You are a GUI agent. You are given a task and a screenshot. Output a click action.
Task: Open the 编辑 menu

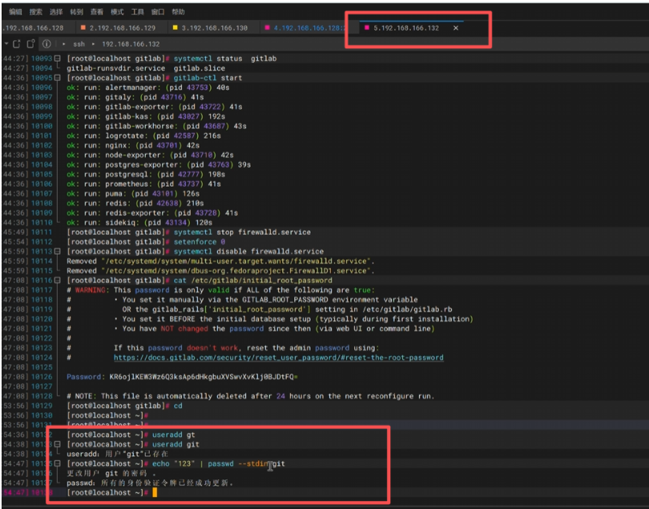point(15,12)
